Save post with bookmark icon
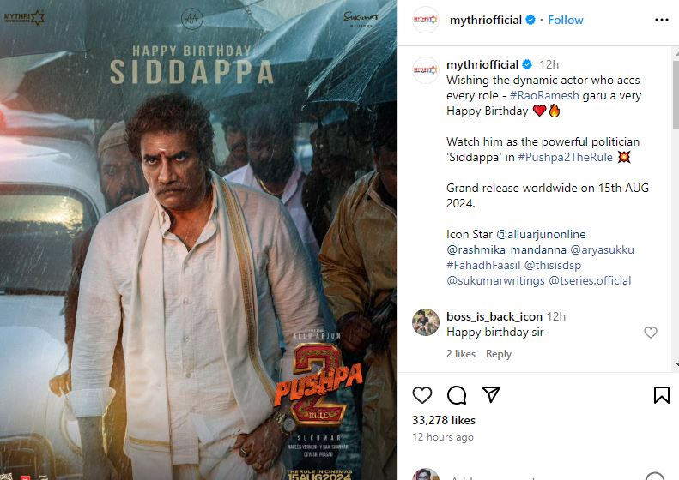 (x=662, y=395)
